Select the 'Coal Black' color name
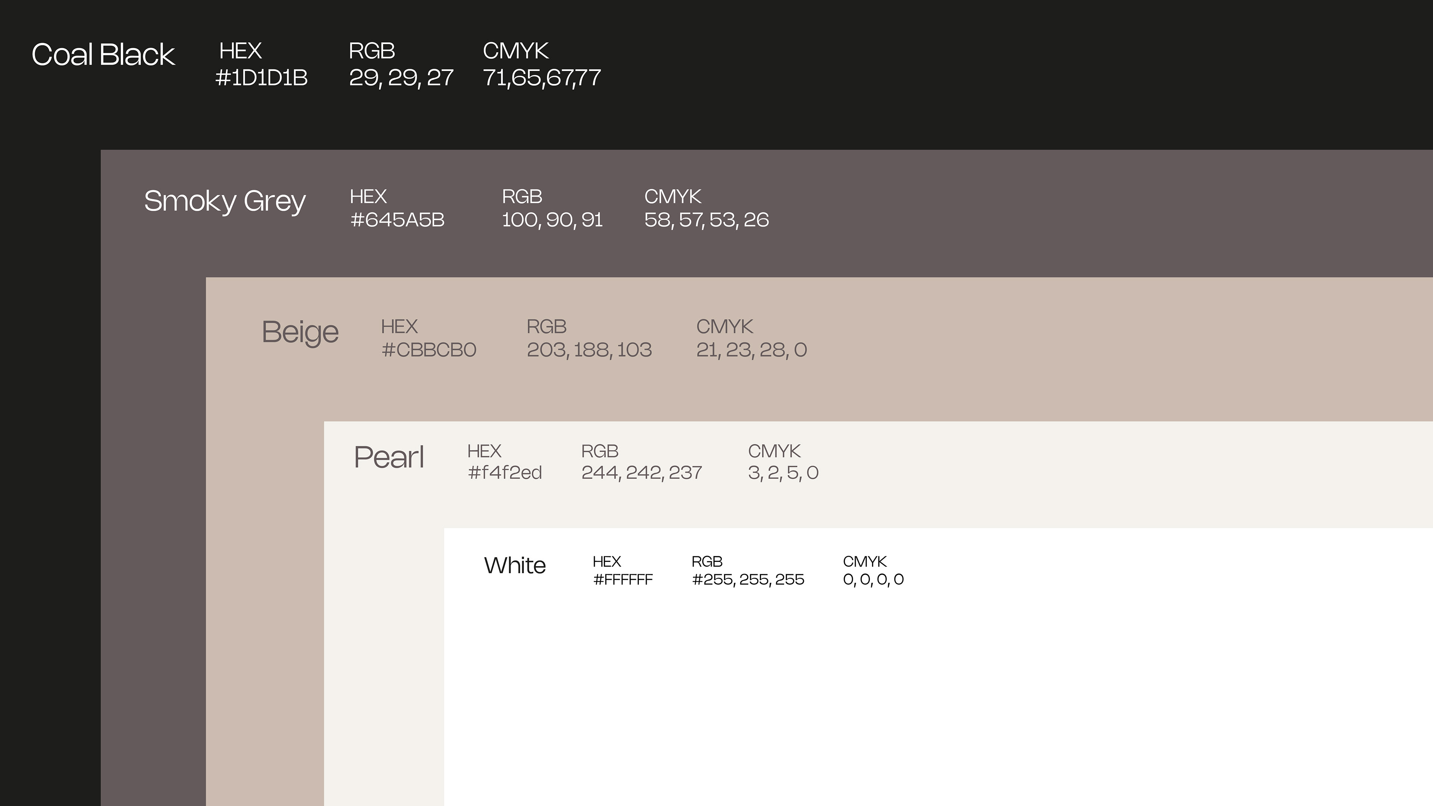1433x806 pixels. (x=103, y=54)
